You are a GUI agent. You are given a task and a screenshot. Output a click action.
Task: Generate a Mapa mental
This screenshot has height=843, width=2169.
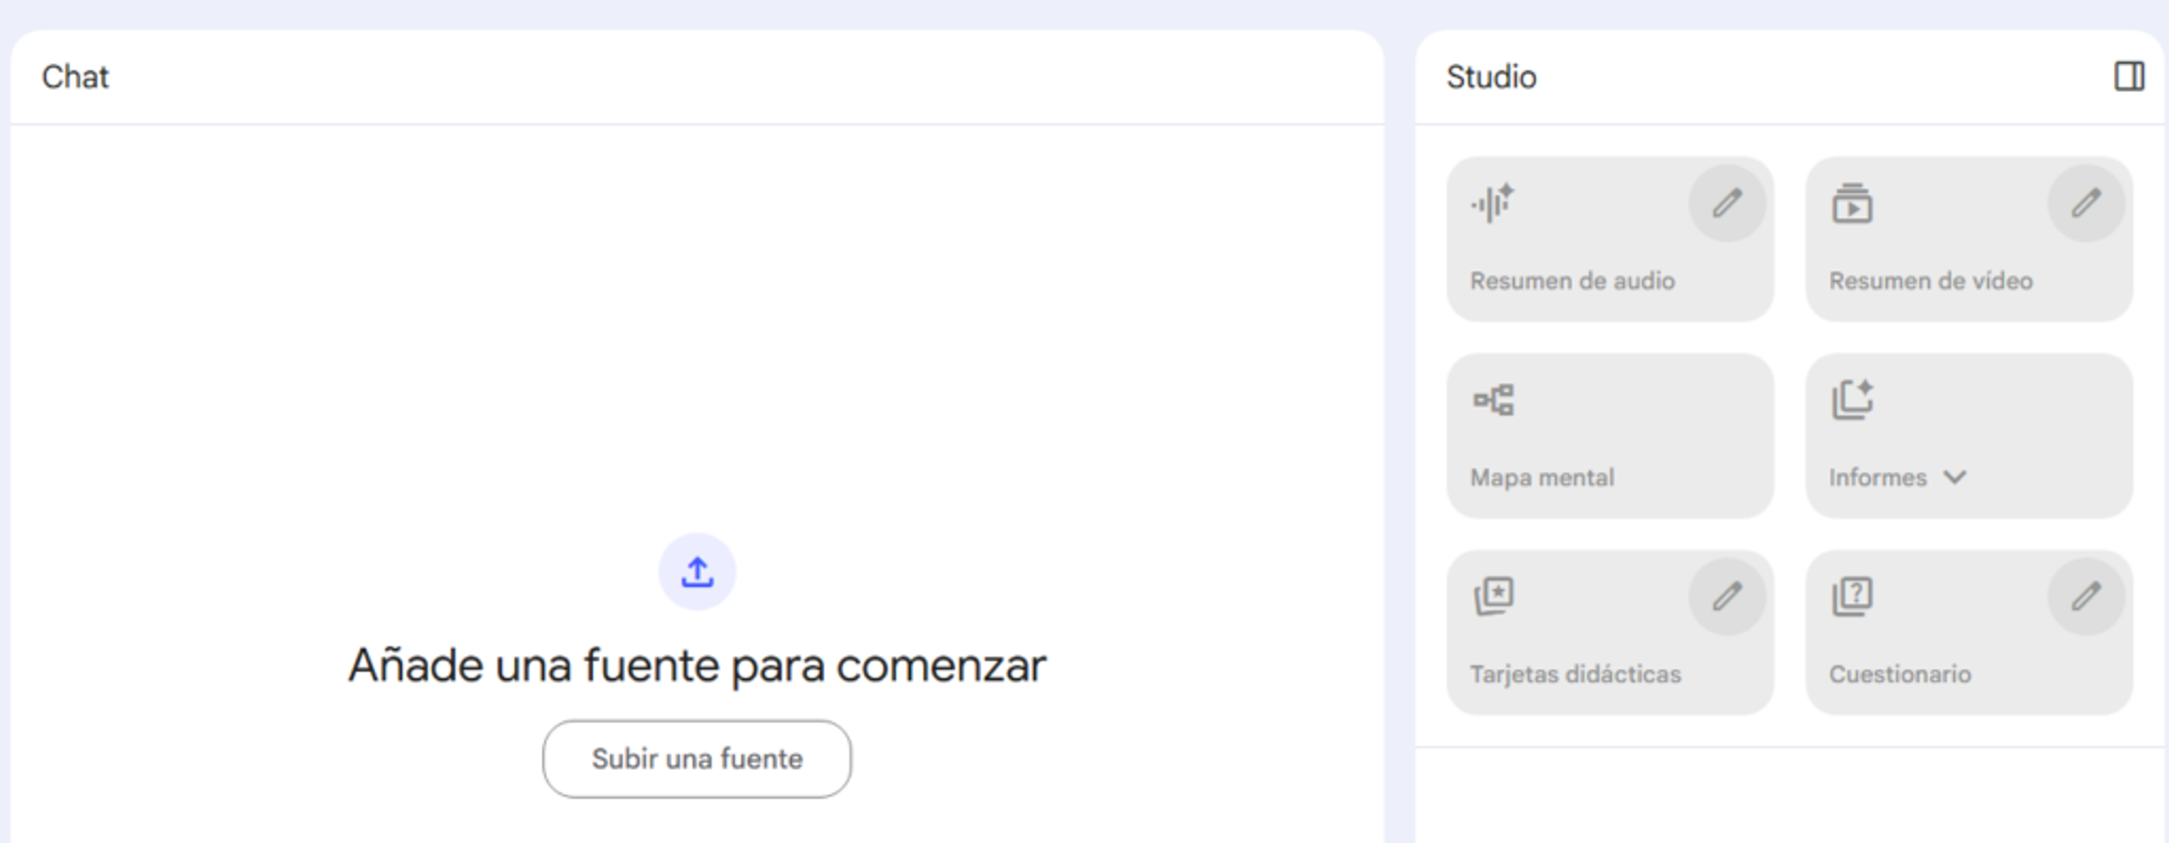(1610, 436)
